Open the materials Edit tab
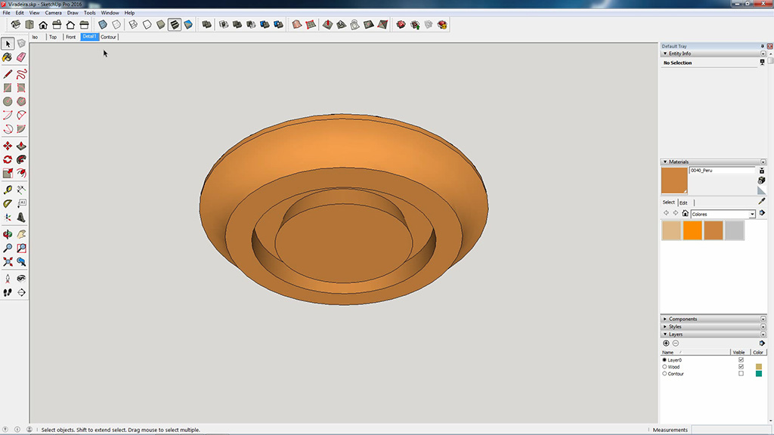This screenshot has width=774, height=435. pyautogui.click(x=683, y=202)
